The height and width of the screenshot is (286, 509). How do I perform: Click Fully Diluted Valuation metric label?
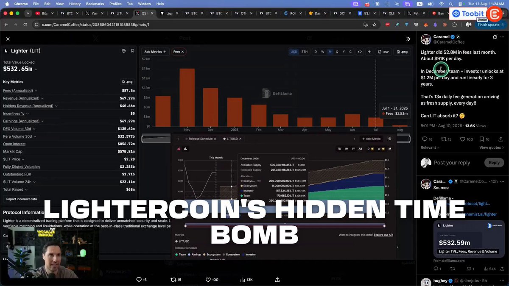pyautogui.click(x=21, y=167)
